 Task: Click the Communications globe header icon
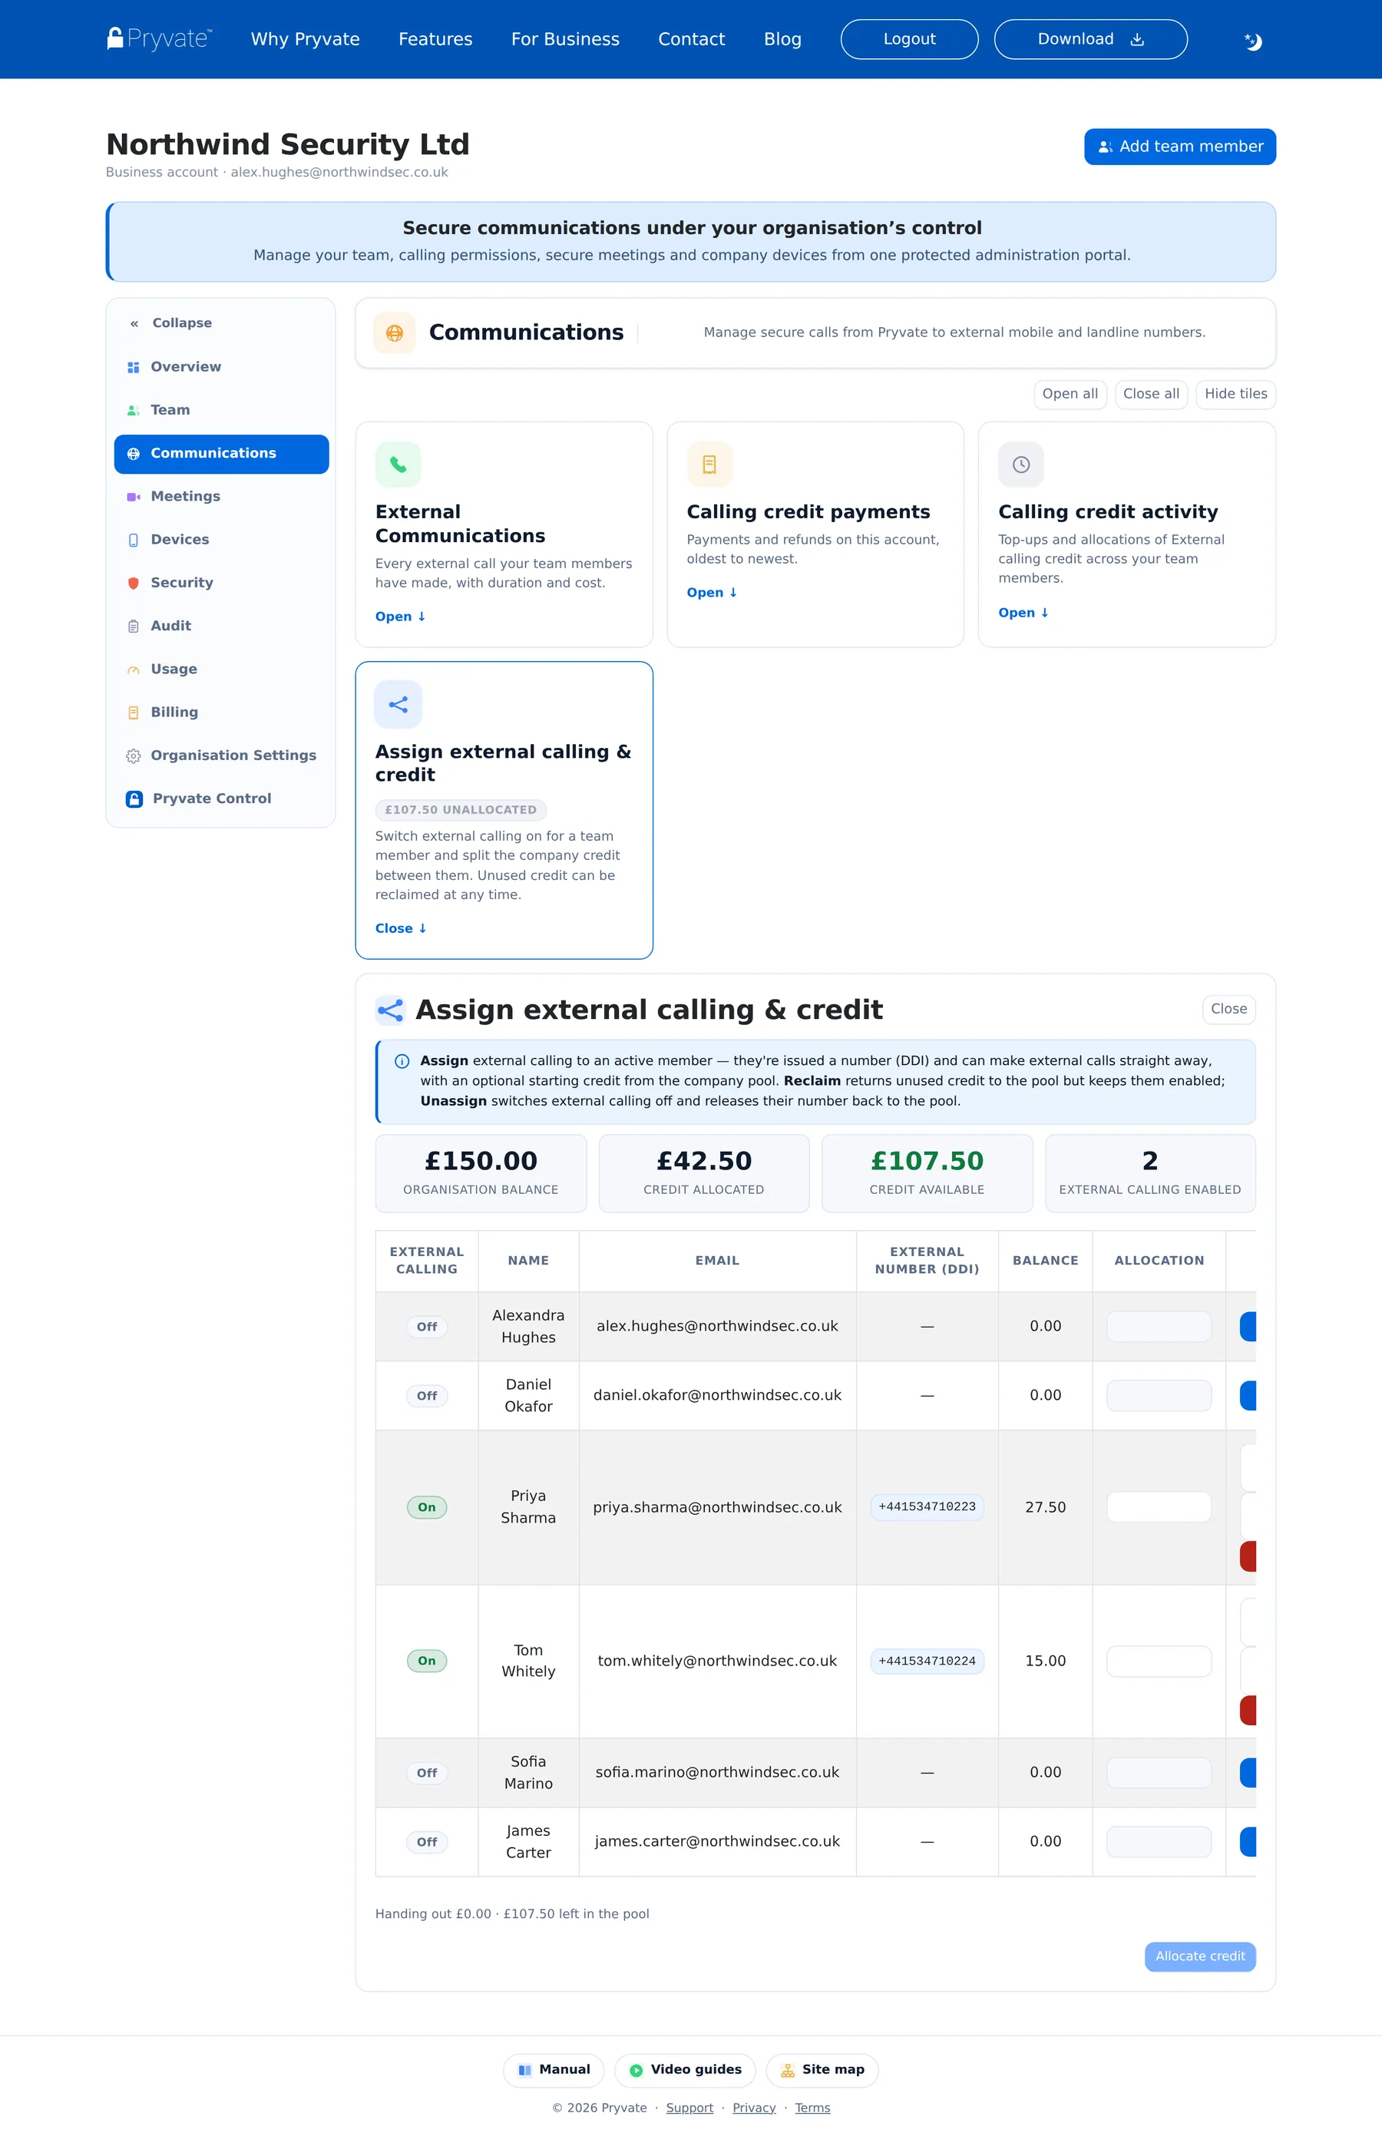pyautogui.click(x=394, y=333)
